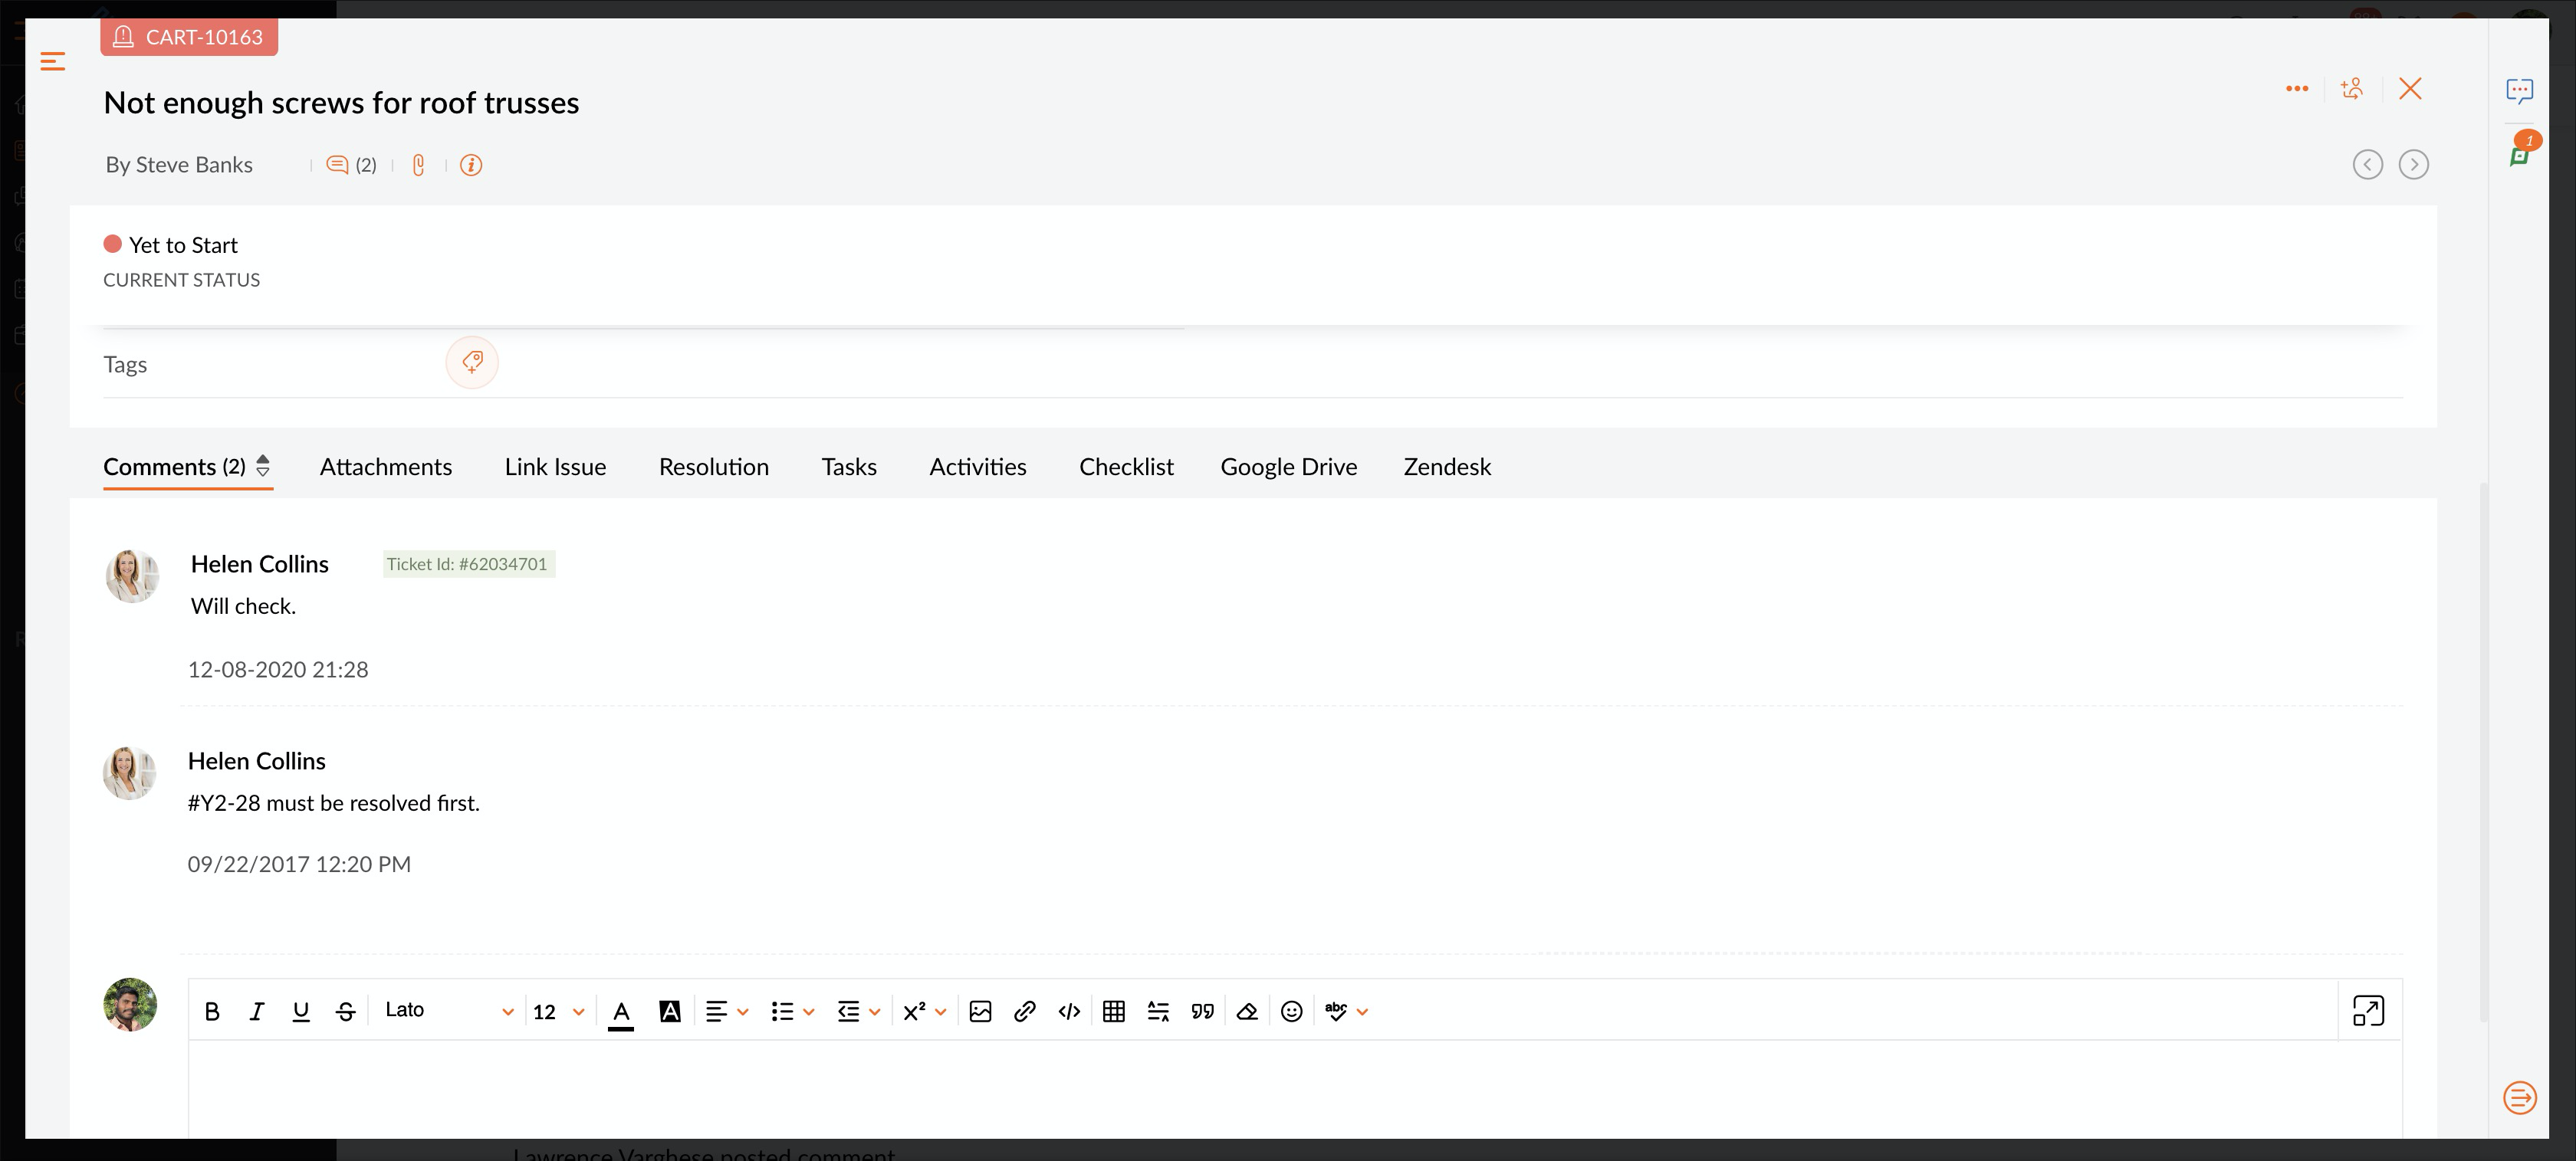
Task: Toggle bold formatting
Action: [212, 1011]
